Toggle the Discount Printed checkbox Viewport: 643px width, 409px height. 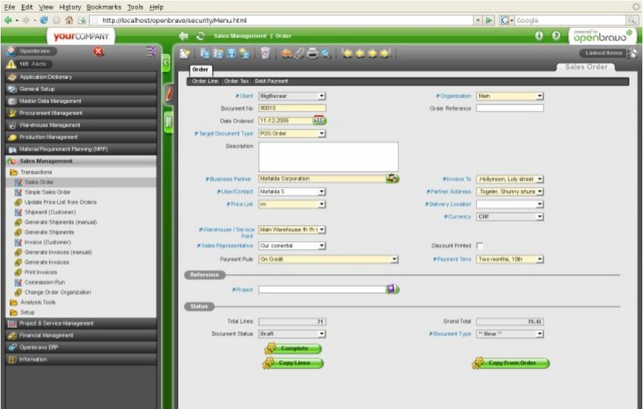480,246
